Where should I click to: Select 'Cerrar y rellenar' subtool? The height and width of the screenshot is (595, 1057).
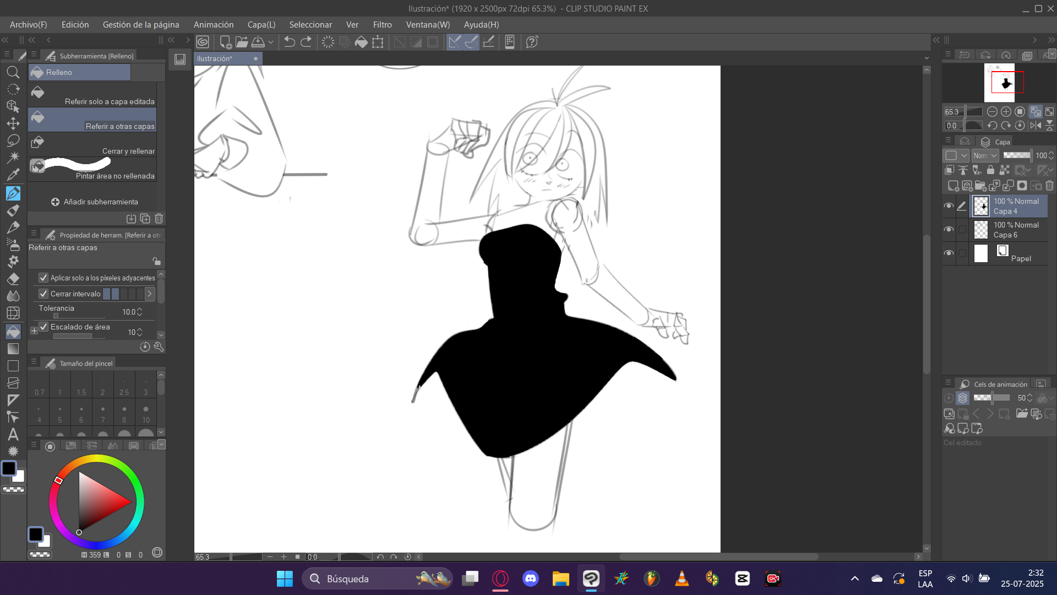92,144
